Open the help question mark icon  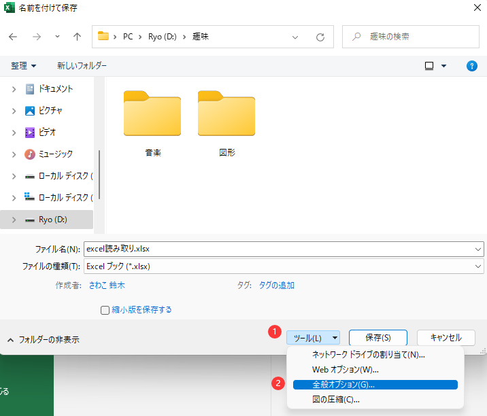(x=472, y=66)
